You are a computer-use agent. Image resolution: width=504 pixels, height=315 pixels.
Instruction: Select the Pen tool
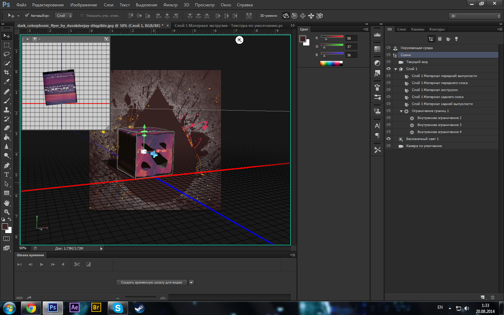pos(7,166)
